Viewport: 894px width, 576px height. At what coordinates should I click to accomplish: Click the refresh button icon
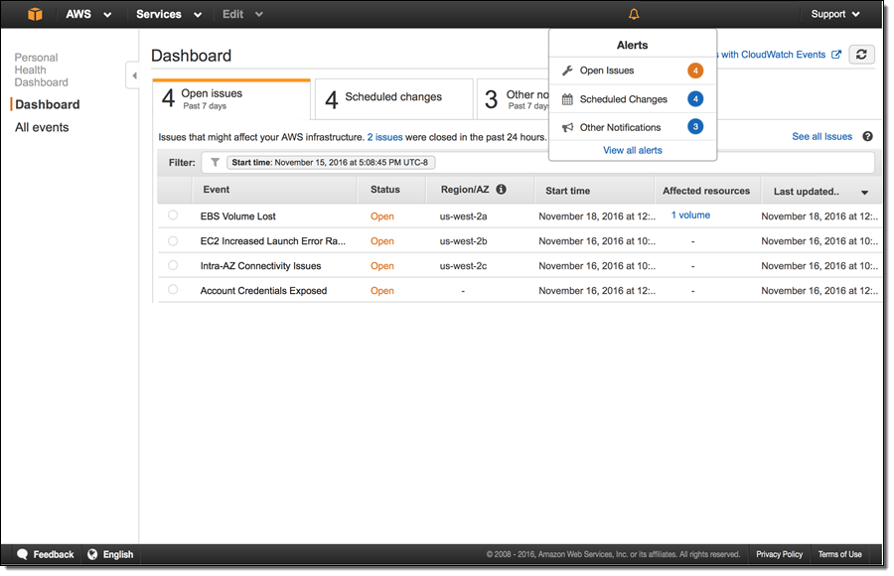861,55
